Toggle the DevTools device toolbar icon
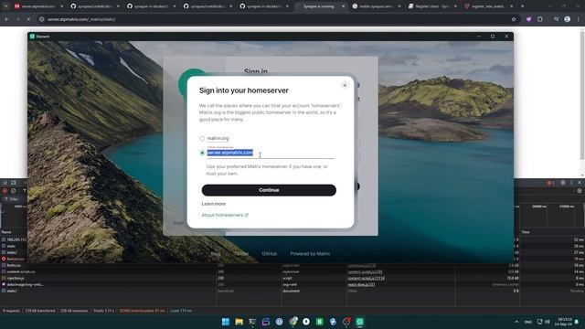This screenshot has height=329, width=585. (14, 183)
